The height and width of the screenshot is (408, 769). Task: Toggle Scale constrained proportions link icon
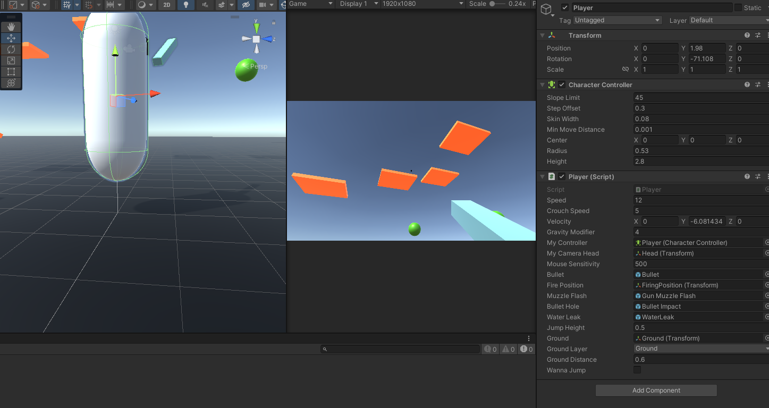point(626,70)
